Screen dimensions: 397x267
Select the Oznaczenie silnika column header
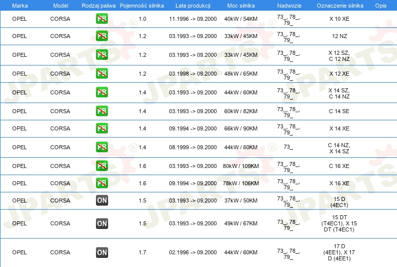(x=340, y=6)
